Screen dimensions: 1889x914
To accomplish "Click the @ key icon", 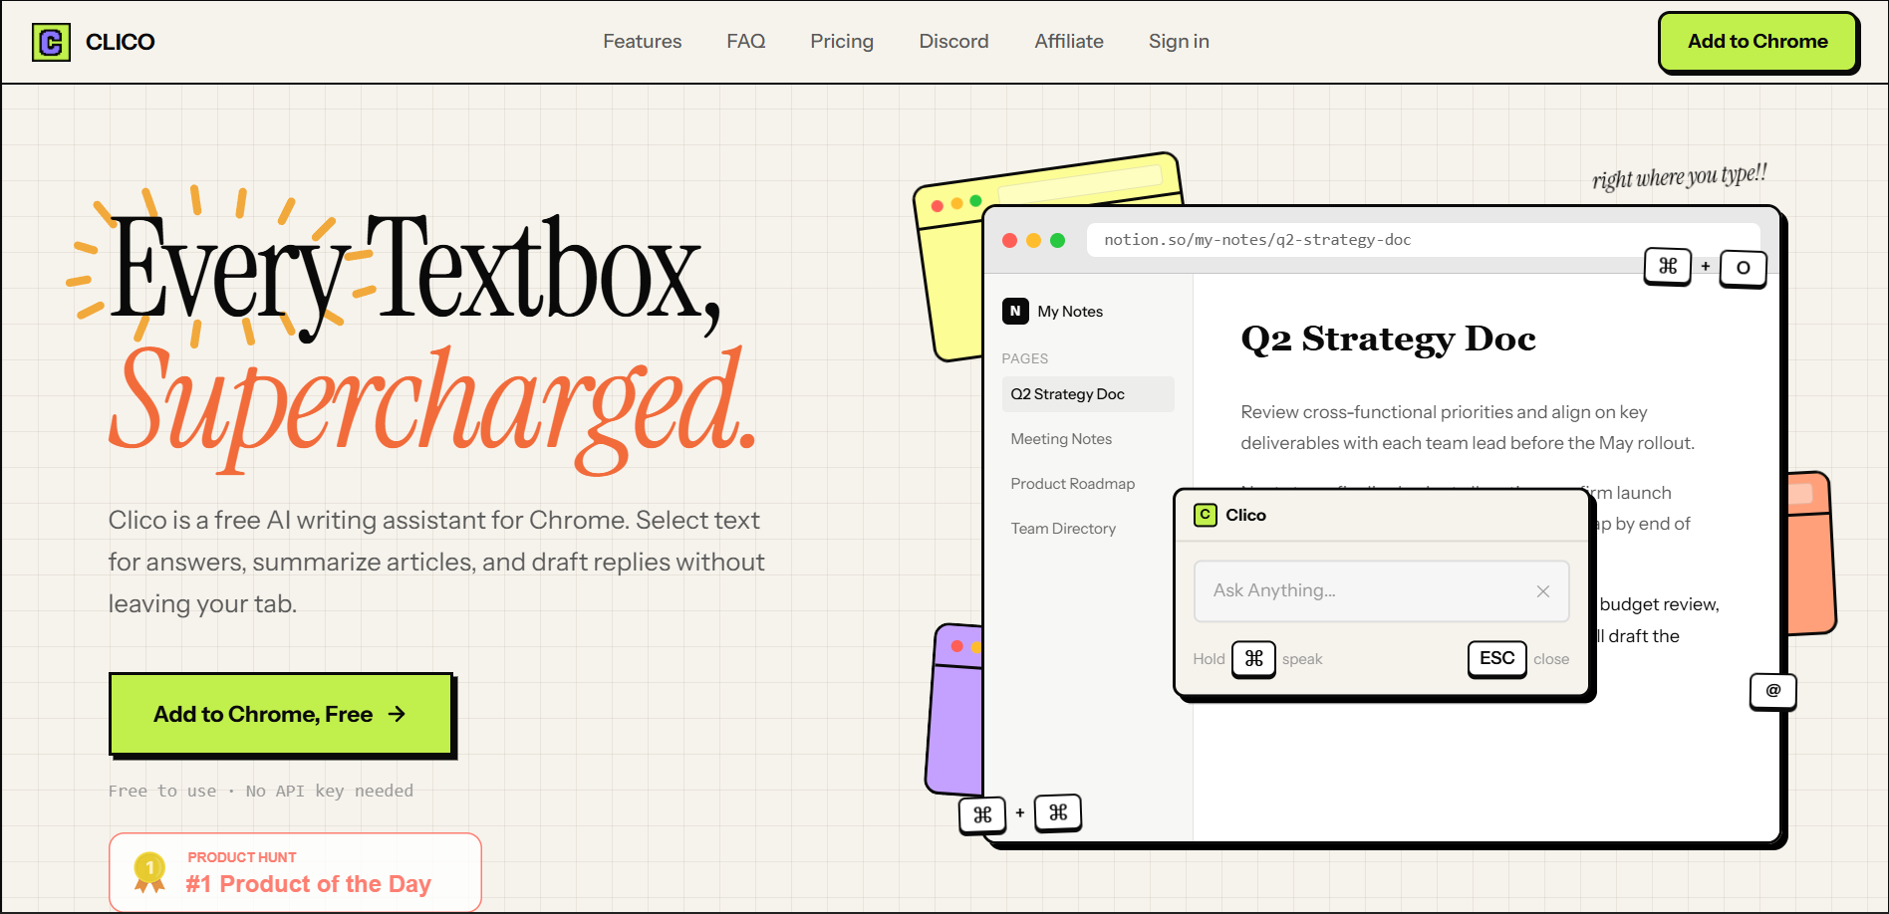I will [1772, 691].
